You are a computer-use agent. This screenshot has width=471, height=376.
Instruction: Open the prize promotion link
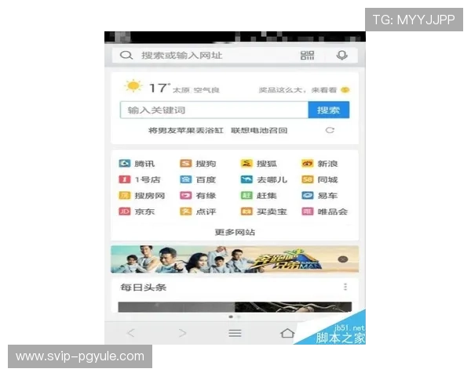[304, 90]
